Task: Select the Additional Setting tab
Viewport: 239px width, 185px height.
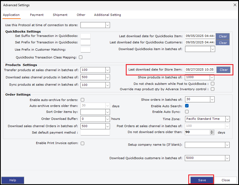Action: pos(107,15)
